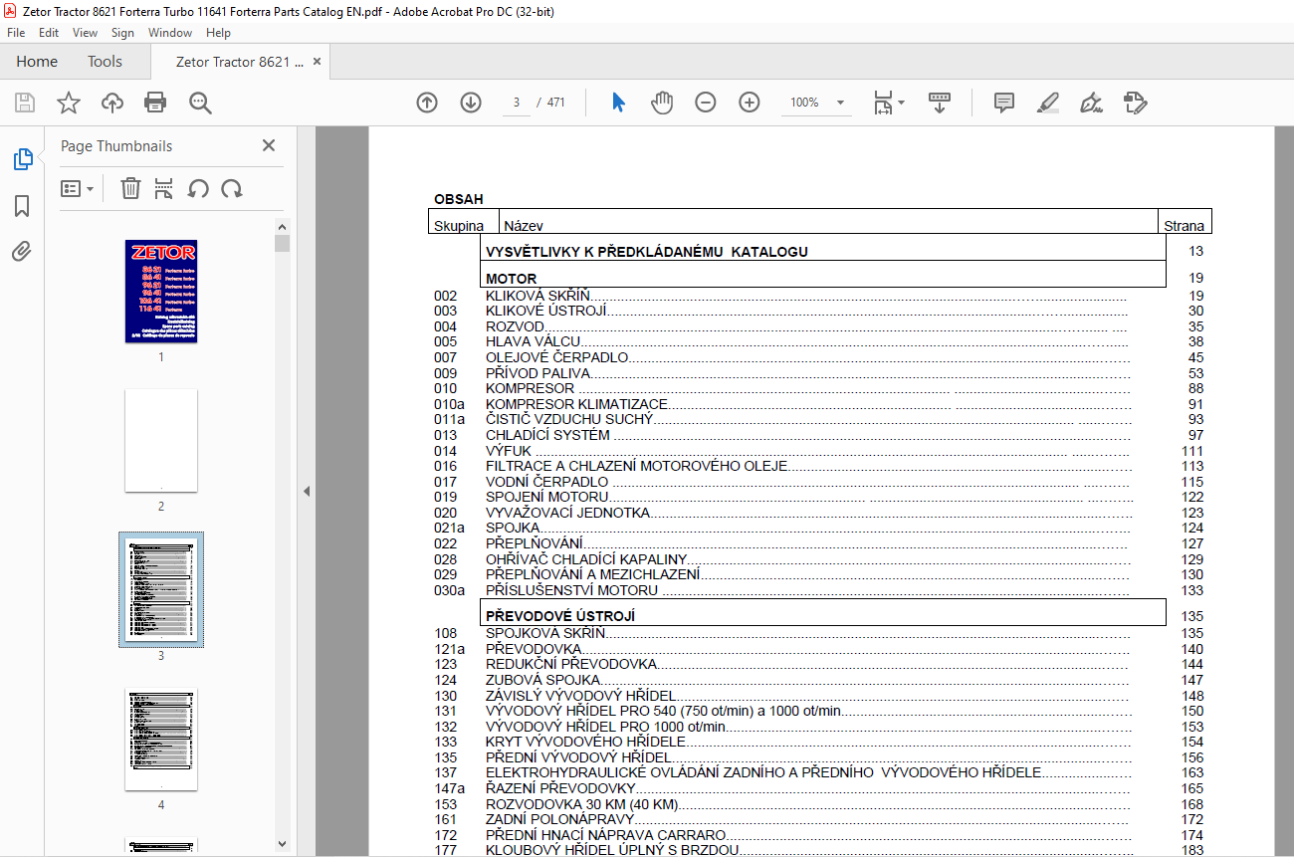Click thumbnails panel scroll up arrow
The height and width of the screenshot is (857, 1294).
[283, 227]
